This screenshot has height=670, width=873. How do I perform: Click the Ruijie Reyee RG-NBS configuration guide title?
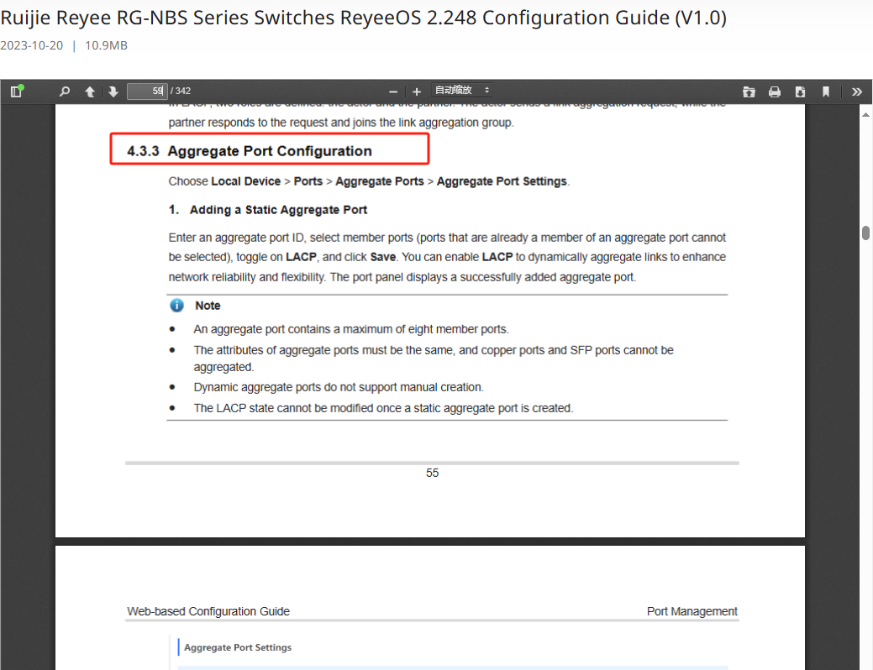coord(364,18)
